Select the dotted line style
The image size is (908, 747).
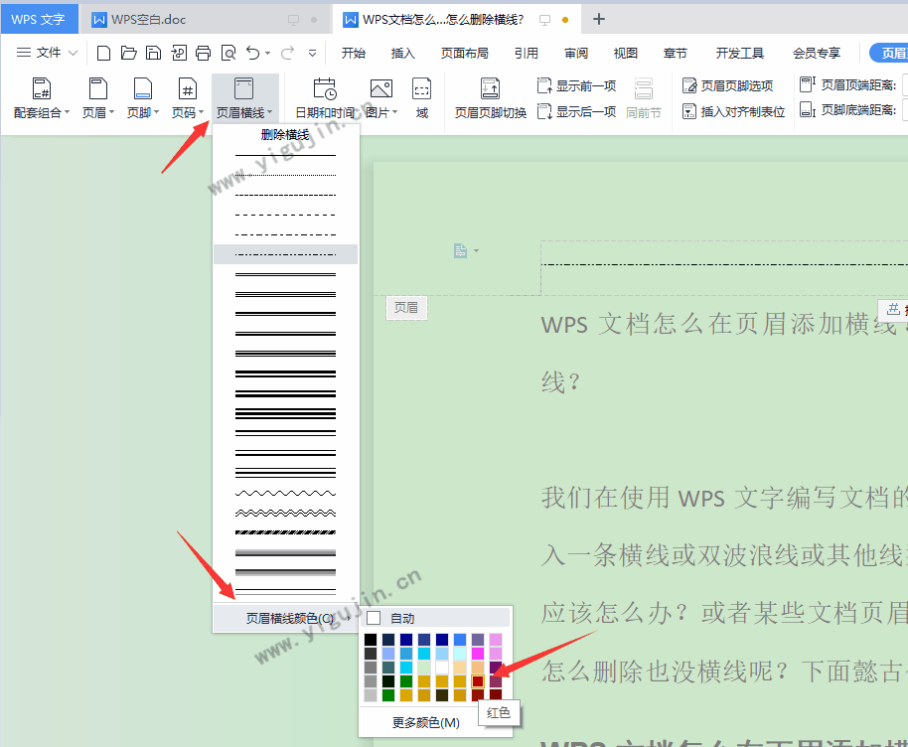pyautogui.click(x=285, y=175)
